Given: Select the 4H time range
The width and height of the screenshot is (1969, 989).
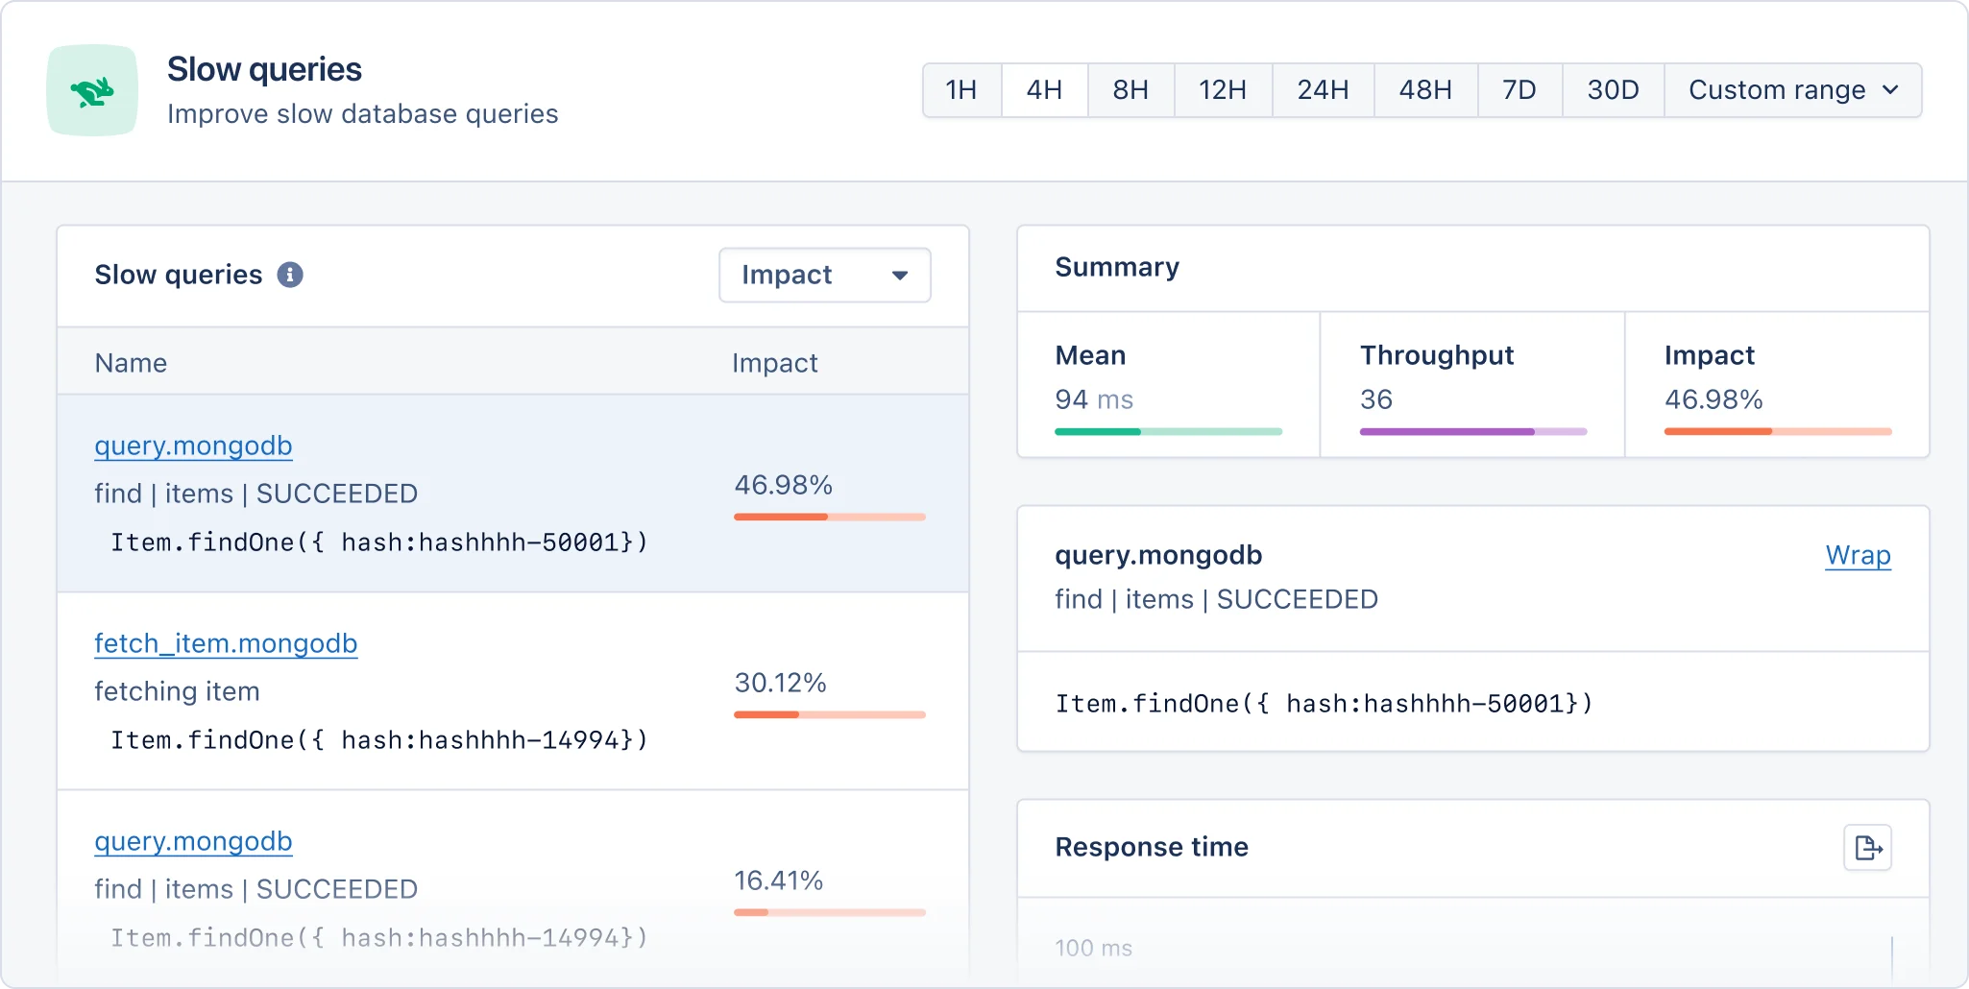Looking at the screenshot, I should pos(1044,90).
